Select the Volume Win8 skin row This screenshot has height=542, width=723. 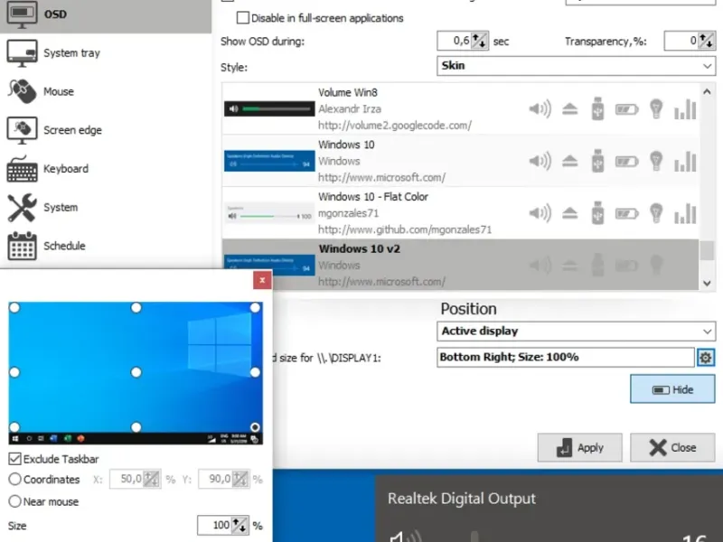coord(460,108)
